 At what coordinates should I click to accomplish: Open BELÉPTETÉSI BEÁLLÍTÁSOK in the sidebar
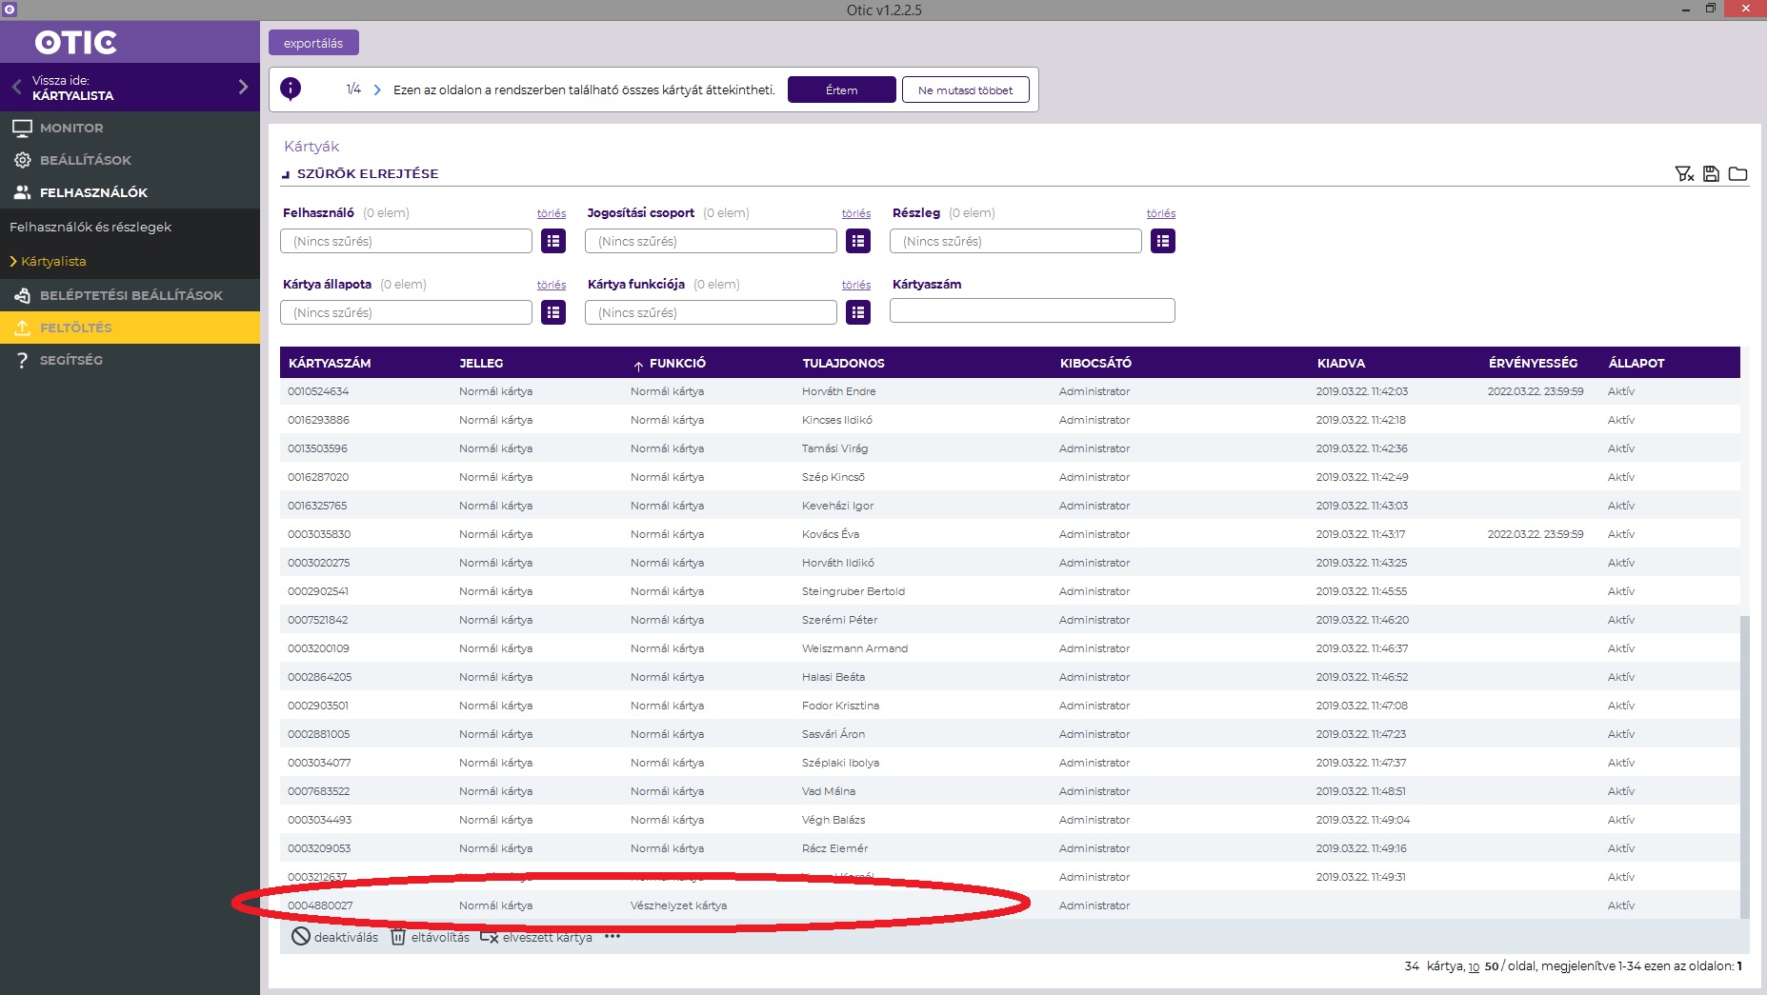[131, 295]
